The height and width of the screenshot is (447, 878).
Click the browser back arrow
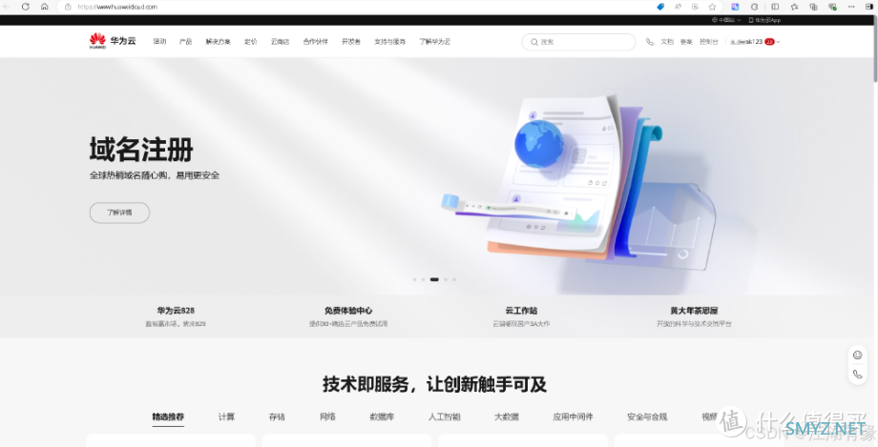tap(8, 7)
